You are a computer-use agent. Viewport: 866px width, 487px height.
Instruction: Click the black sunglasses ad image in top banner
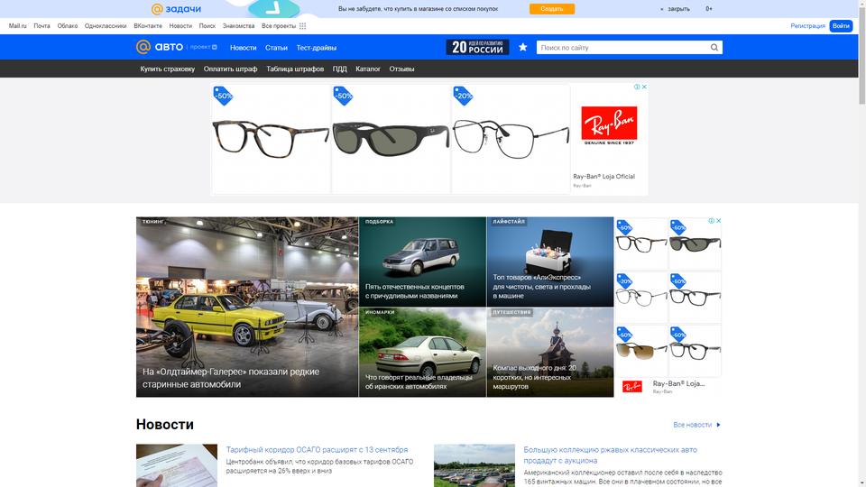[391, 139]
